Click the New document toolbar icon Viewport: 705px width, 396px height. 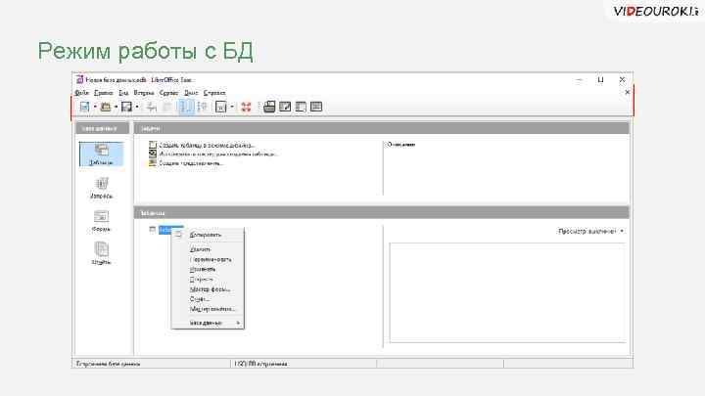pos(84,107)
